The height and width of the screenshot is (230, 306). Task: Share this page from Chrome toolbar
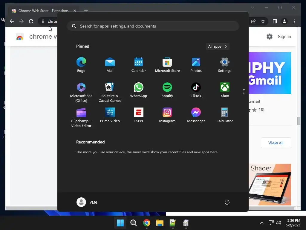253,21
